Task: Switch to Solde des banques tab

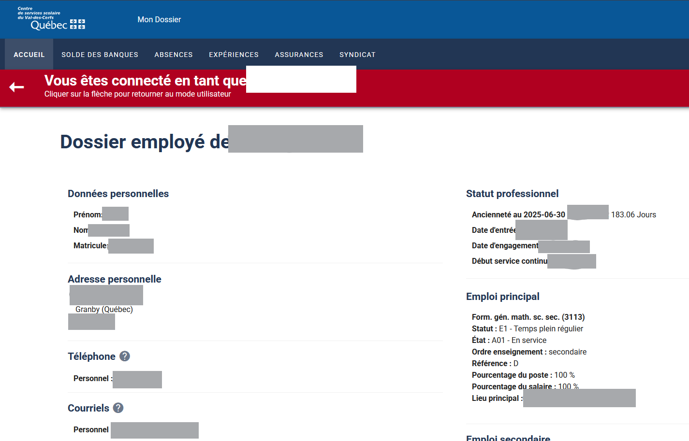Action: [100, 55]
